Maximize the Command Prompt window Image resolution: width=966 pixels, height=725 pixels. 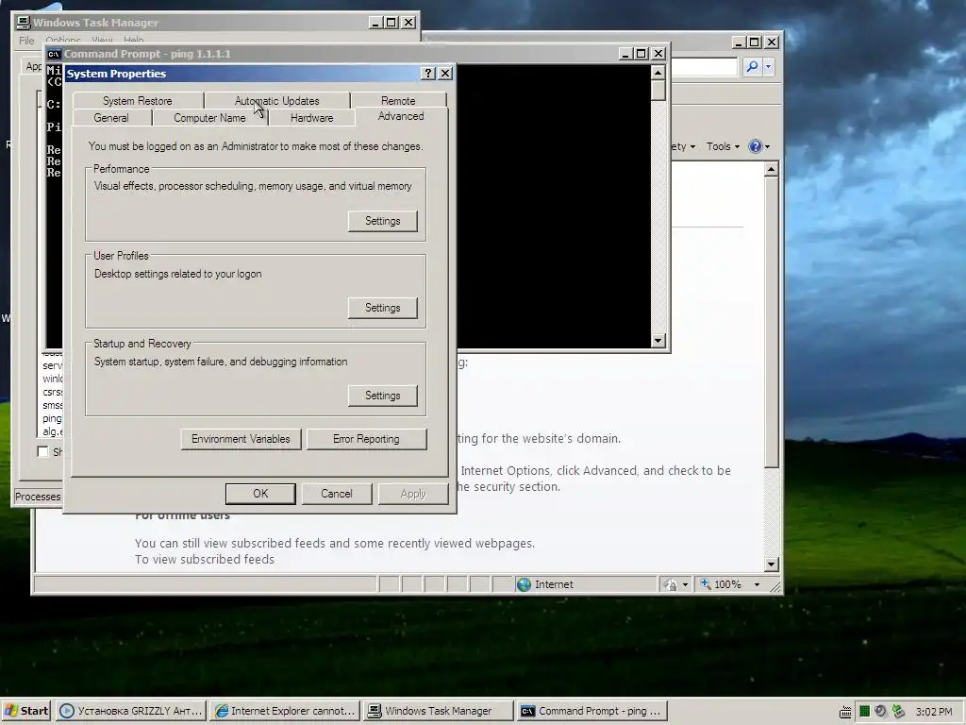[x=641, y=54]
